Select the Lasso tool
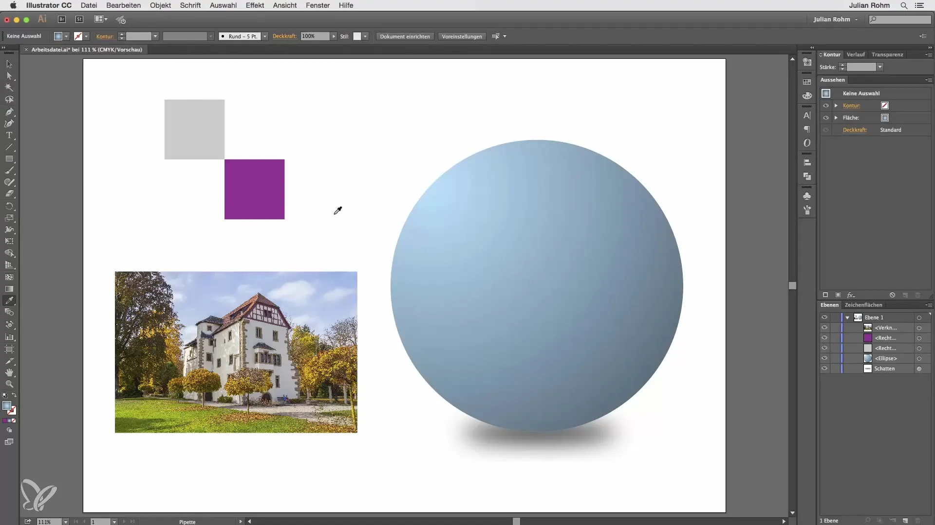The height and width of the screenshot is (525, 935). (9, 100)
